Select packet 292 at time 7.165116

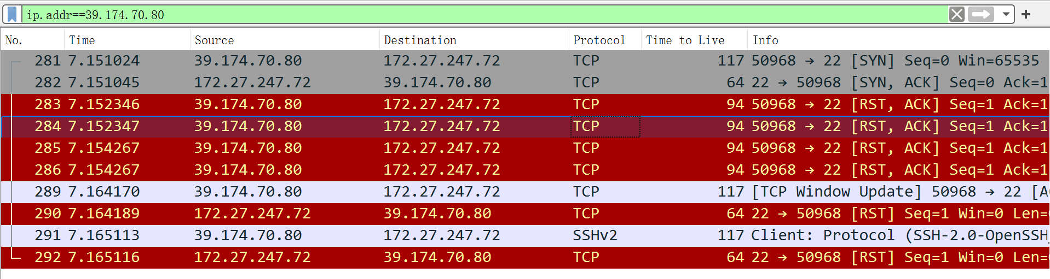pos(525,257)
